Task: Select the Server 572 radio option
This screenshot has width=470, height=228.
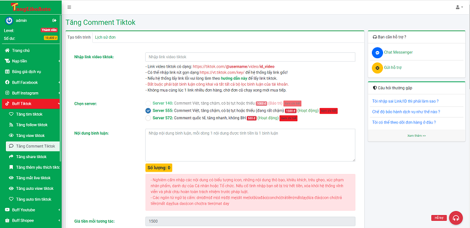Action: pos(148,118)
